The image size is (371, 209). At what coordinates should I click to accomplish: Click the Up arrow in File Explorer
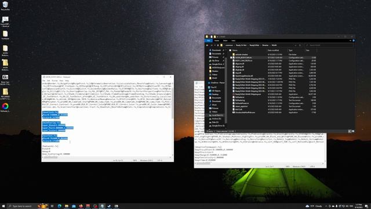[218, 45]
